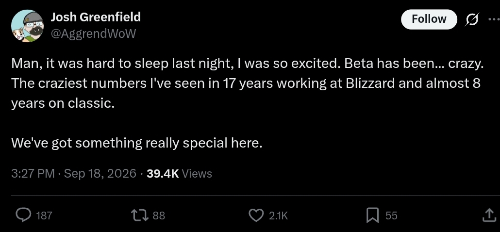Visit the @AggrendWoW handle link

tap(93, 33)
